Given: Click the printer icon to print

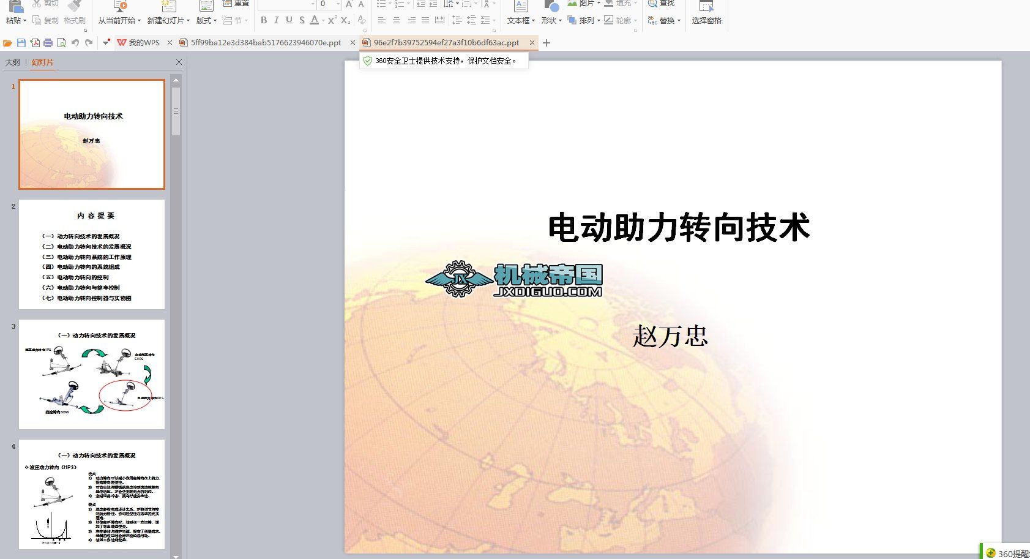Looking at the screenshot, I should (48, 43).
